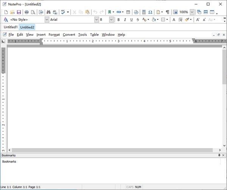Image resolution: width=227 pixels, height=190 pixels.
Task: Expand the hyperlink dropdown arrow
Action: 123,12
